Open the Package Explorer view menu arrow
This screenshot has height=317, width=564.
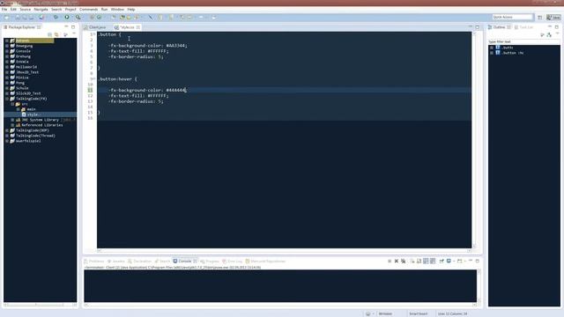[x=74, y=33]
